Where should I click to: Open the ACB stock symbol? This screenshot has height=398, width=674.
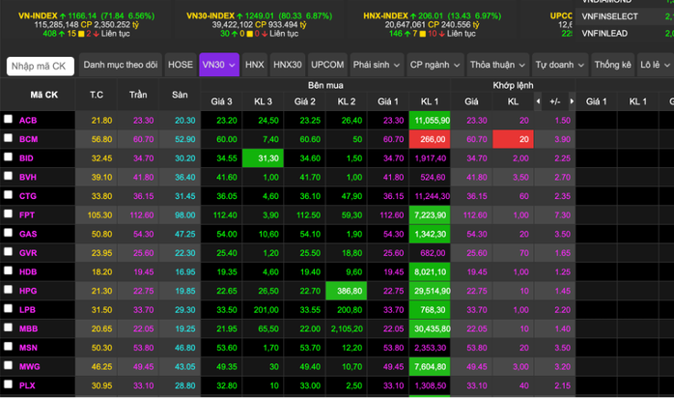[28, 121]
